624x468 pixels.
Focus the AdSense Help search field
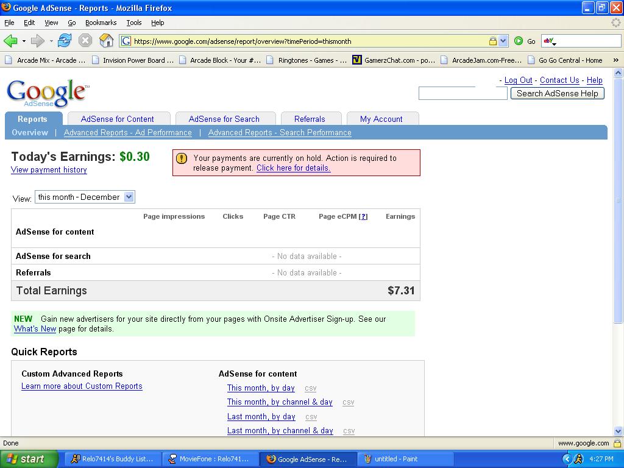[463, 93]
